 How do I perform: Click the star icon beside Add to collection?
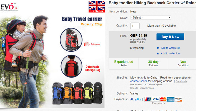click(x=158, y=53)
